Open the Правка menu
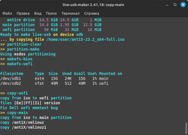This screenshot has width=188, height=135. pos(23,13)
